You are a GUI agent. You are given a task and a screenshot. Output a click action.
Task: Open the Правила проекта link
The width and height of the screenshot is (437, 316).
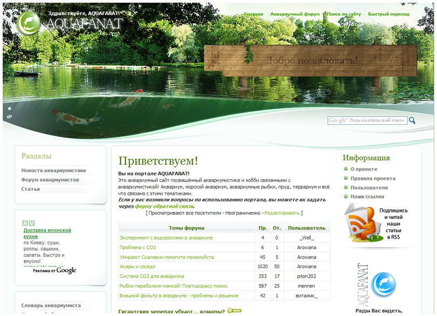click(373, 178)
